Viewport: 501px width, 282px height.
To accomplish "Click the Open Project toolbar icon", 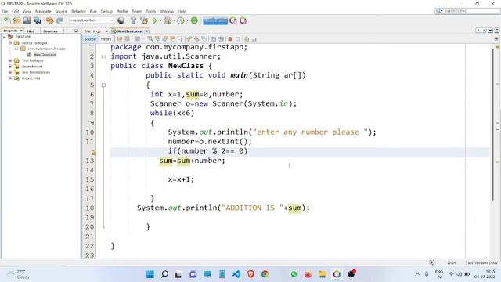I will coord(27,21).
